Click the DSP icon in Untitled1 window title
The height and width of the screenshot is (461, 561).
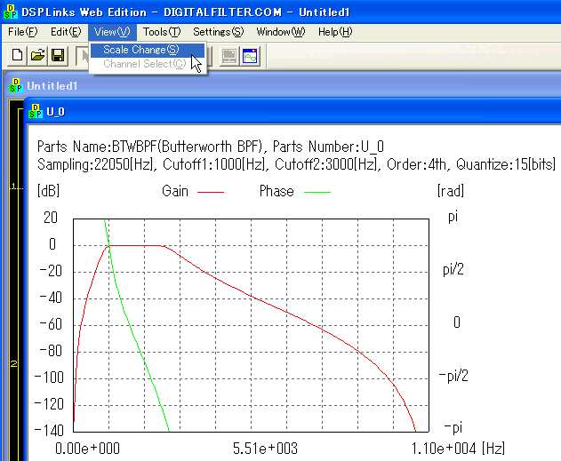(x=16, y=86)
